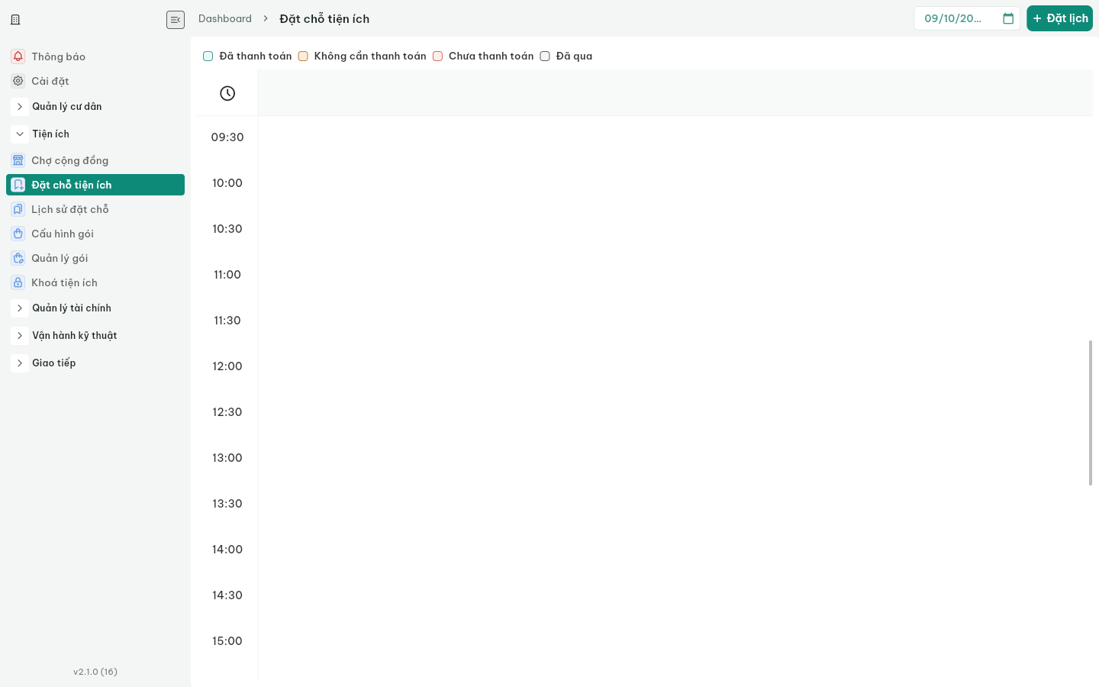The height and width of the screenshot is (687, 1099).
Task: Click the Đặt chỗ tiện ích breadcrumb title
Action: tap(324, 19)
